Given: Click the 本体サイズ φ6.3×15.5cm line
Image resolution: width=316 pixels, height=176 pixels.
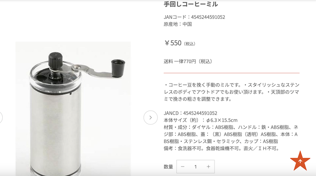Looking at the screenshot, I should click(201, 120).
